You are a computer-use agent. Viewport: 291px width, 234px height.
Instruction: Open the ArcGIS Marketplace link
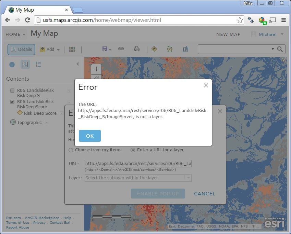tap(42, 218)
